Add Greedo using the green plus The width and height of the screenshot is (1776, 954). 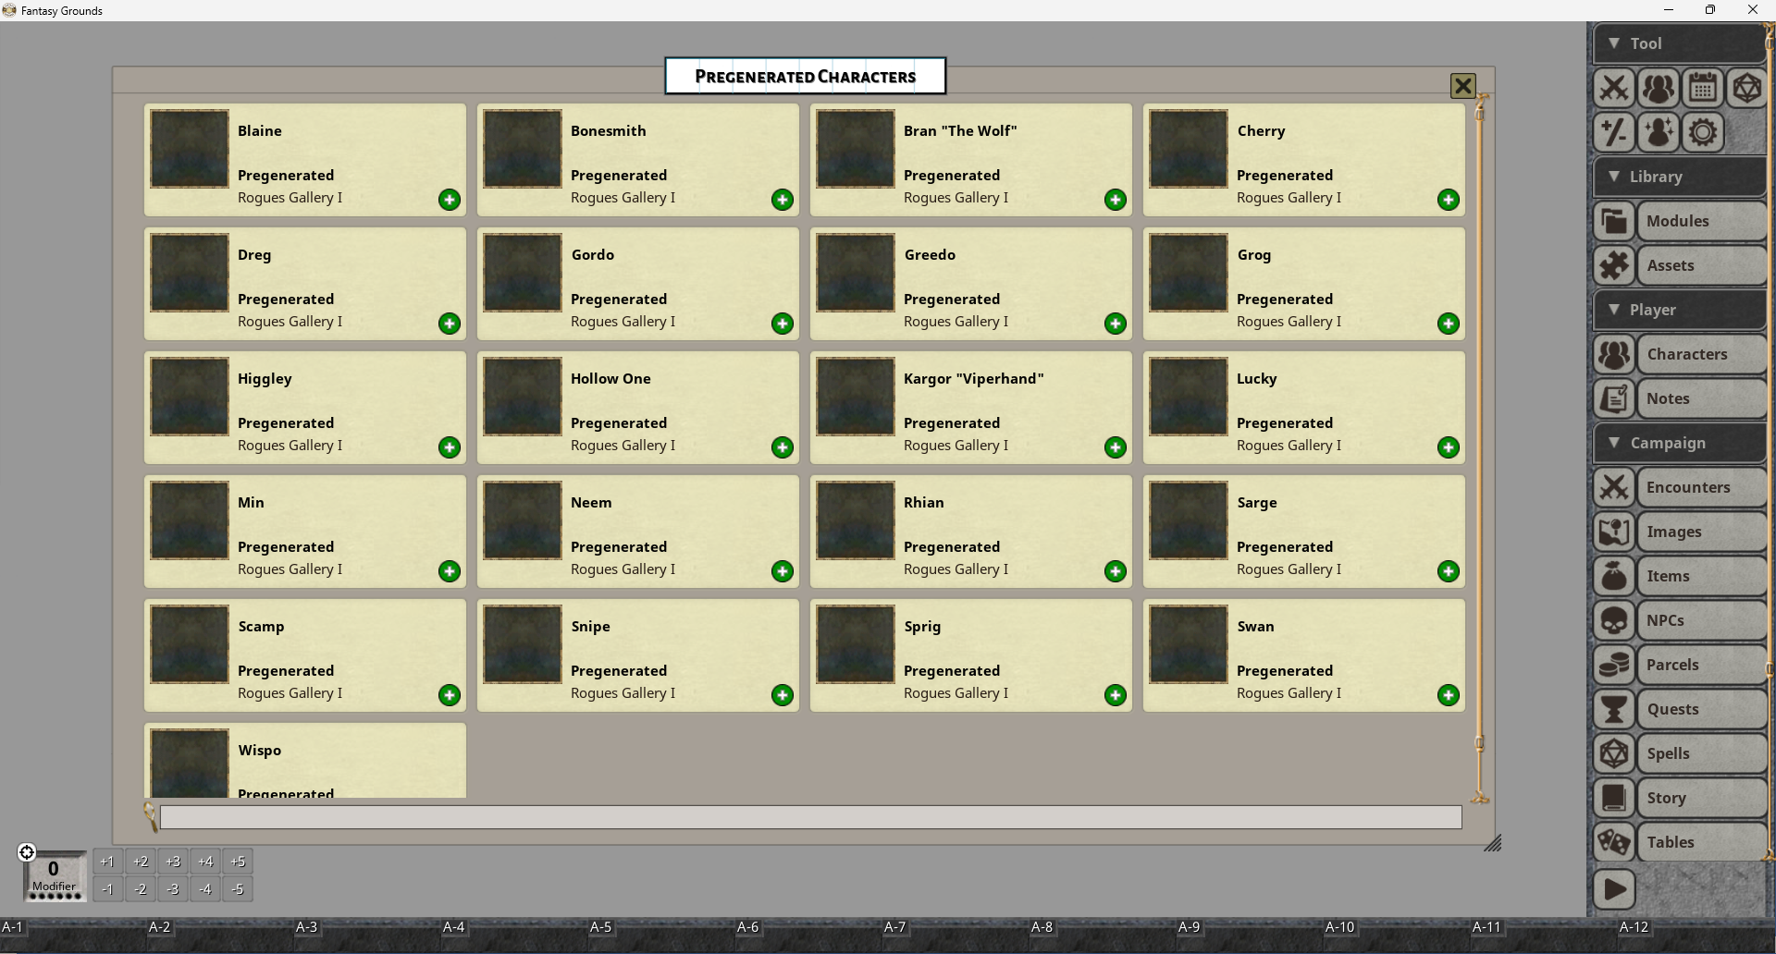1116,324
